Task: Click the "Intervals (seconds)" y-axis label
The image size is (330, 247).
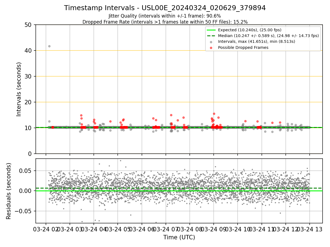Action: pyautogui.click(x=19, y=89)
